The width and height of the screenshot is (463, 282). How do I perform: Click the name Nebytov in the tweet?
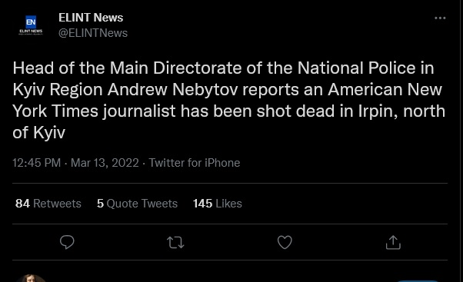[205, 89]
